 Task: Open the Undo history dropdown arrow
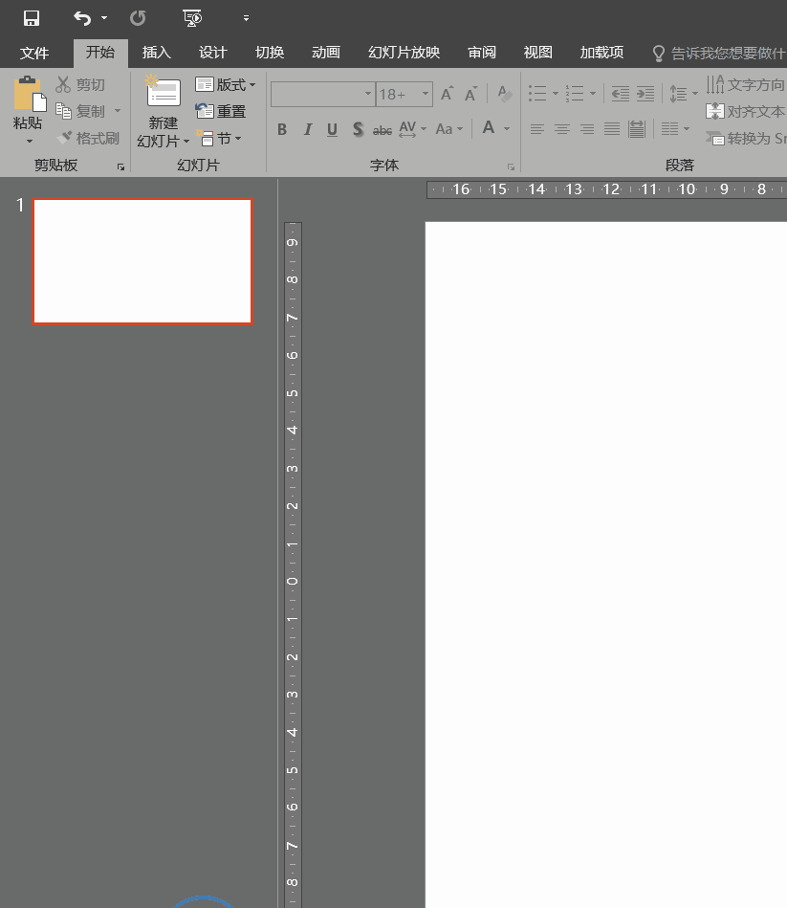tap(104, 18)
